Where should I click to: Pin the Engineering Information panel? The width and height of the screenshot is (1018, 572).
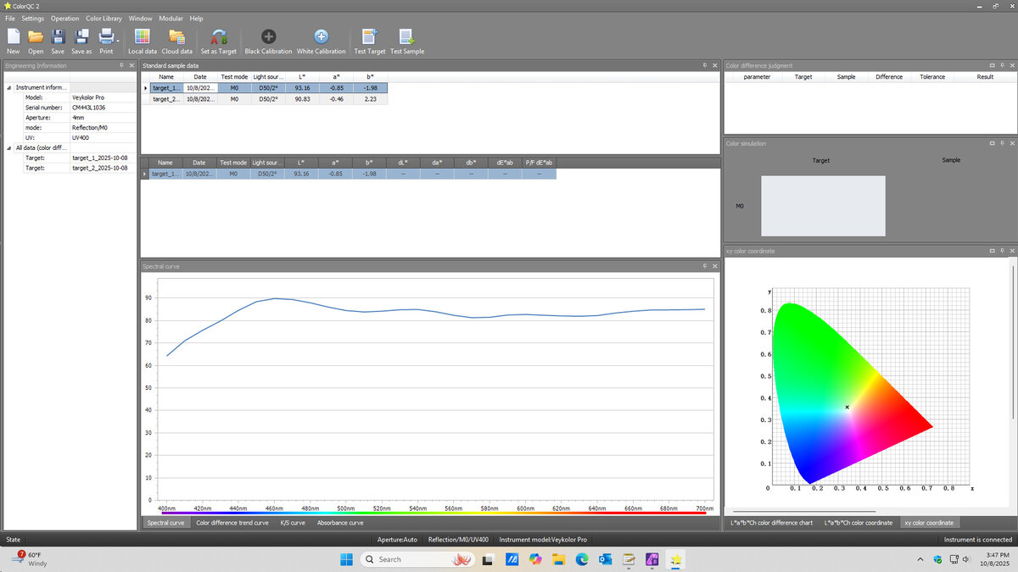(x=122, y=65)
